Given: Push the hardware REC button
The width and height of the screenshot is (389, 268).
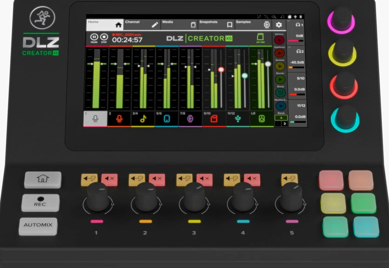Looking at the screenshot, I should tap(40, 203).
